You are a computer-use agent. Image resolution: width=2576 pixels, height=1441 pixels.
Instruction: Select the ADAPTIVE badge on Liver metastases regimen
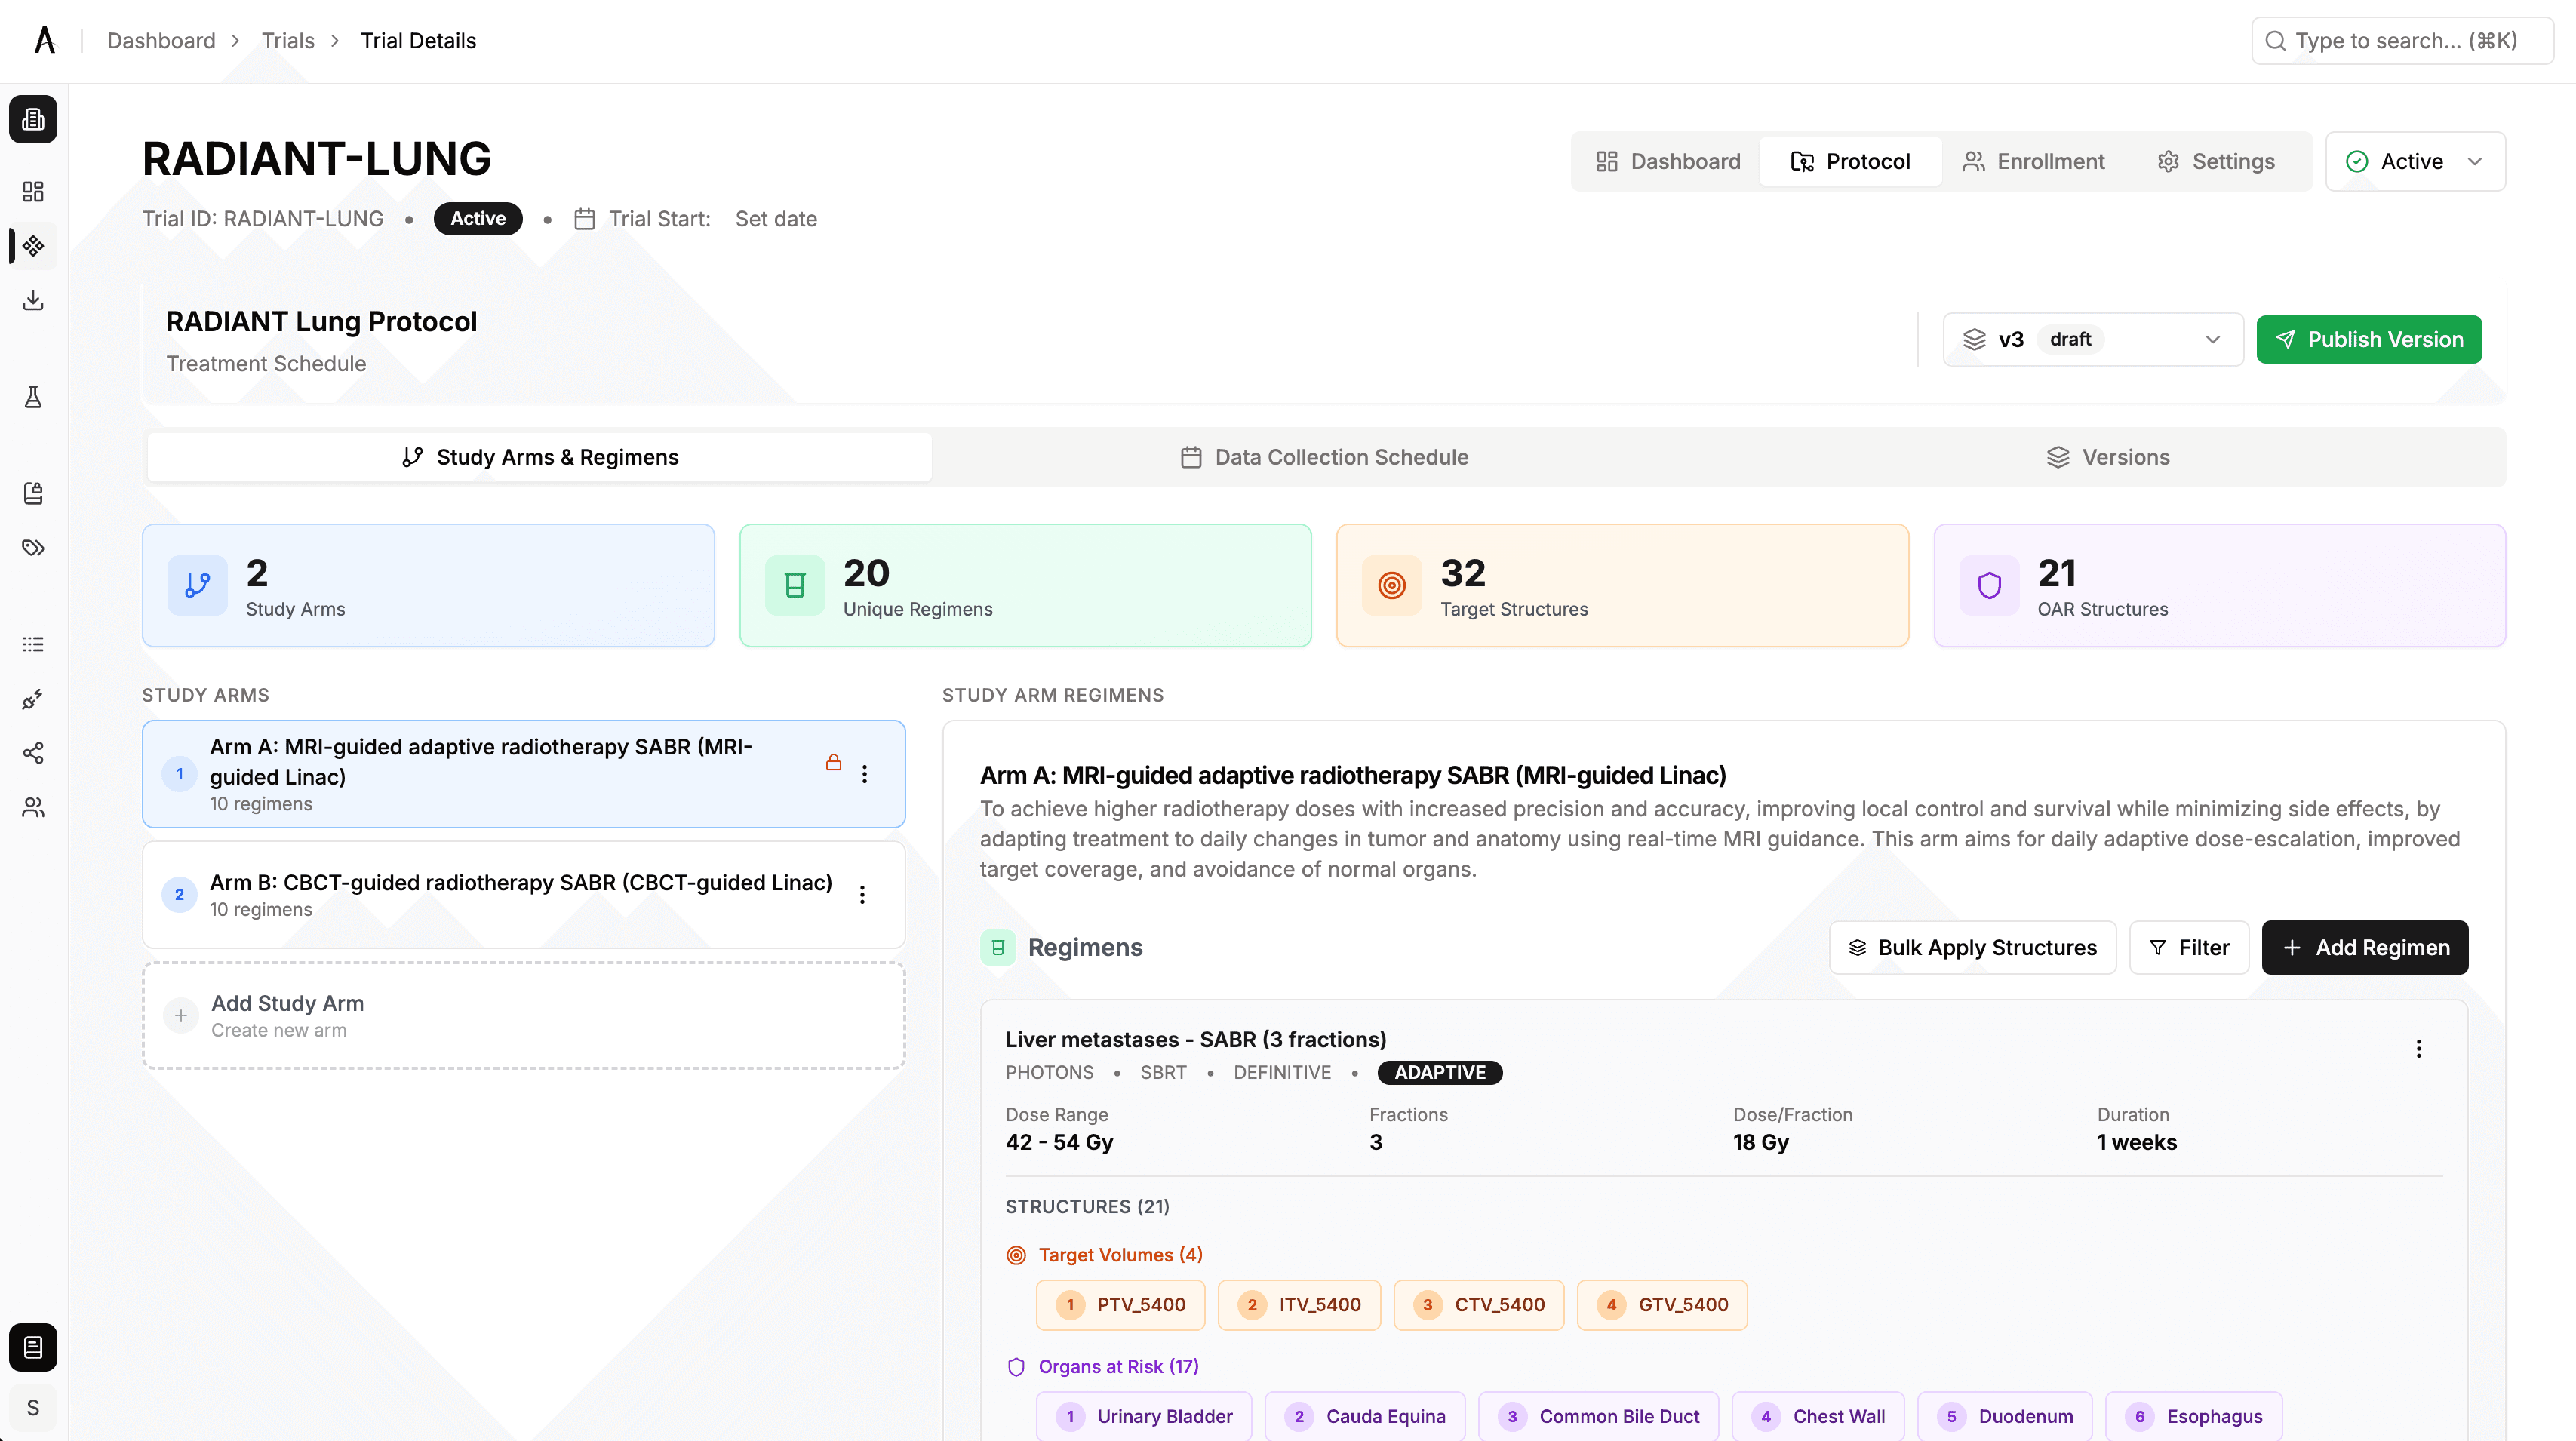[1439, 1072]
